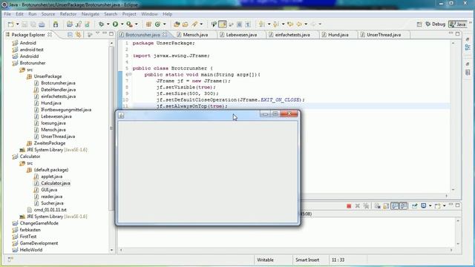Switch to the Lebewesen.java editor tab
Viewport: 475px width, 267px height.
click(x=241, y=35)
